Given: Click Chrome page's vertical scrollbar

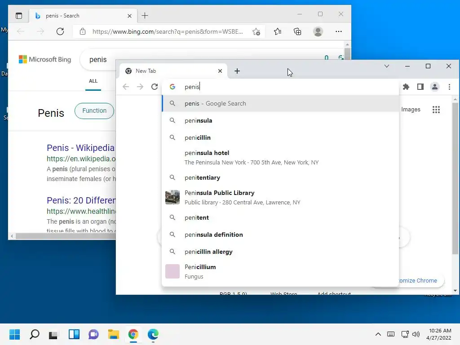Looking at the screenshot, I should click(x=456, y=179).
